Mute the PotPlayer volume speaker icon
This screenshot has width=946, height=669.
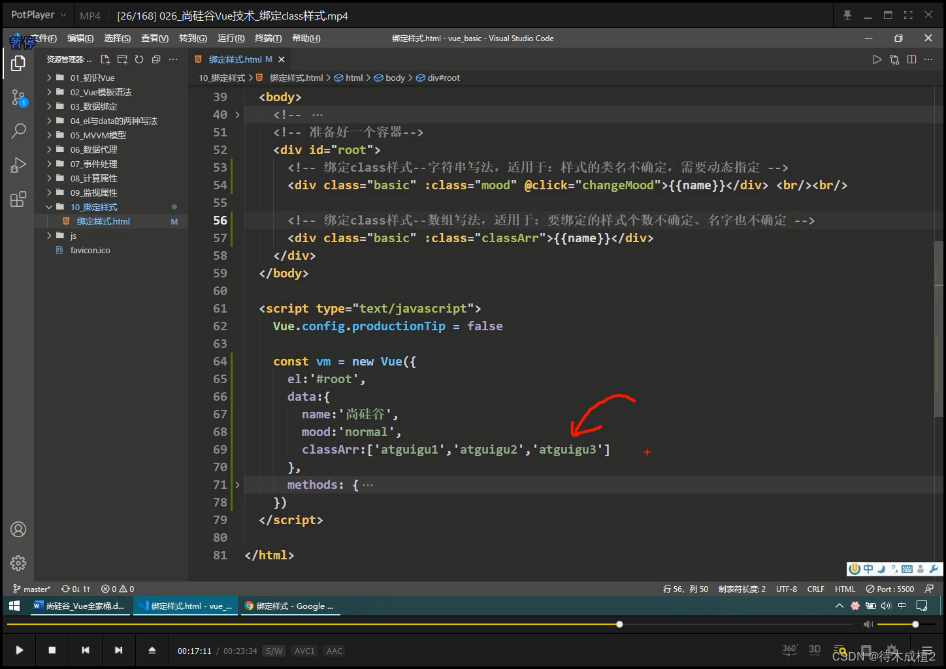click(x=868, y=625)
